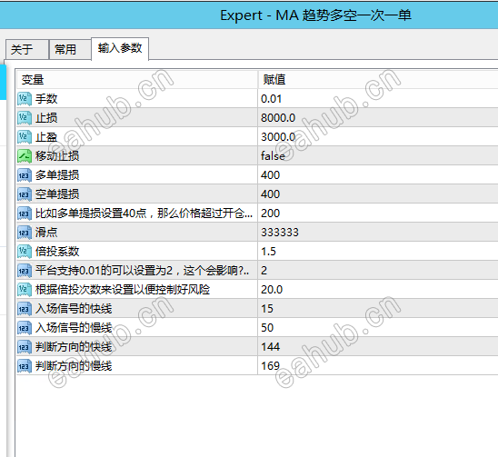Click the integer icon for 多单提损
Image resolution: width=498 pixels, height=457 pixels.
click(x=25, y=175)
